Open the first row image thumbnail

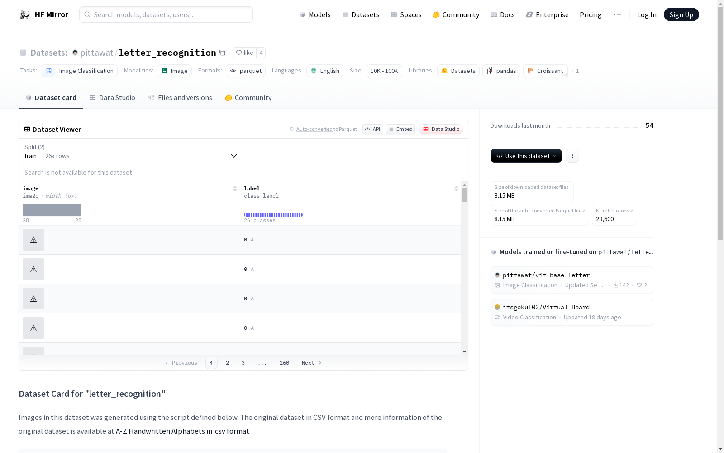[33, 240]
